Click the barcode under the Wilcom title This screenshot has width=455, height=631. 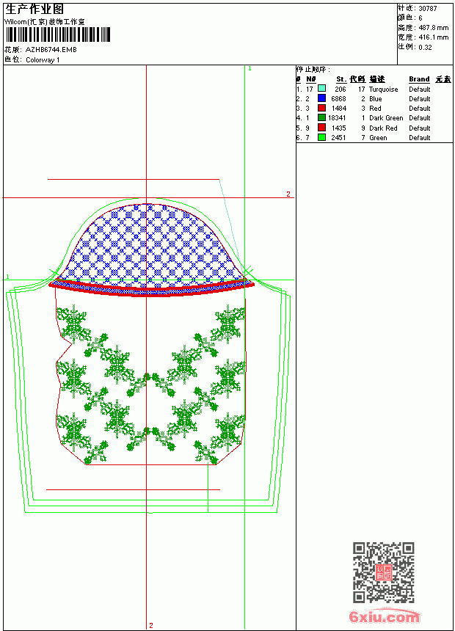tap(58, 34)
